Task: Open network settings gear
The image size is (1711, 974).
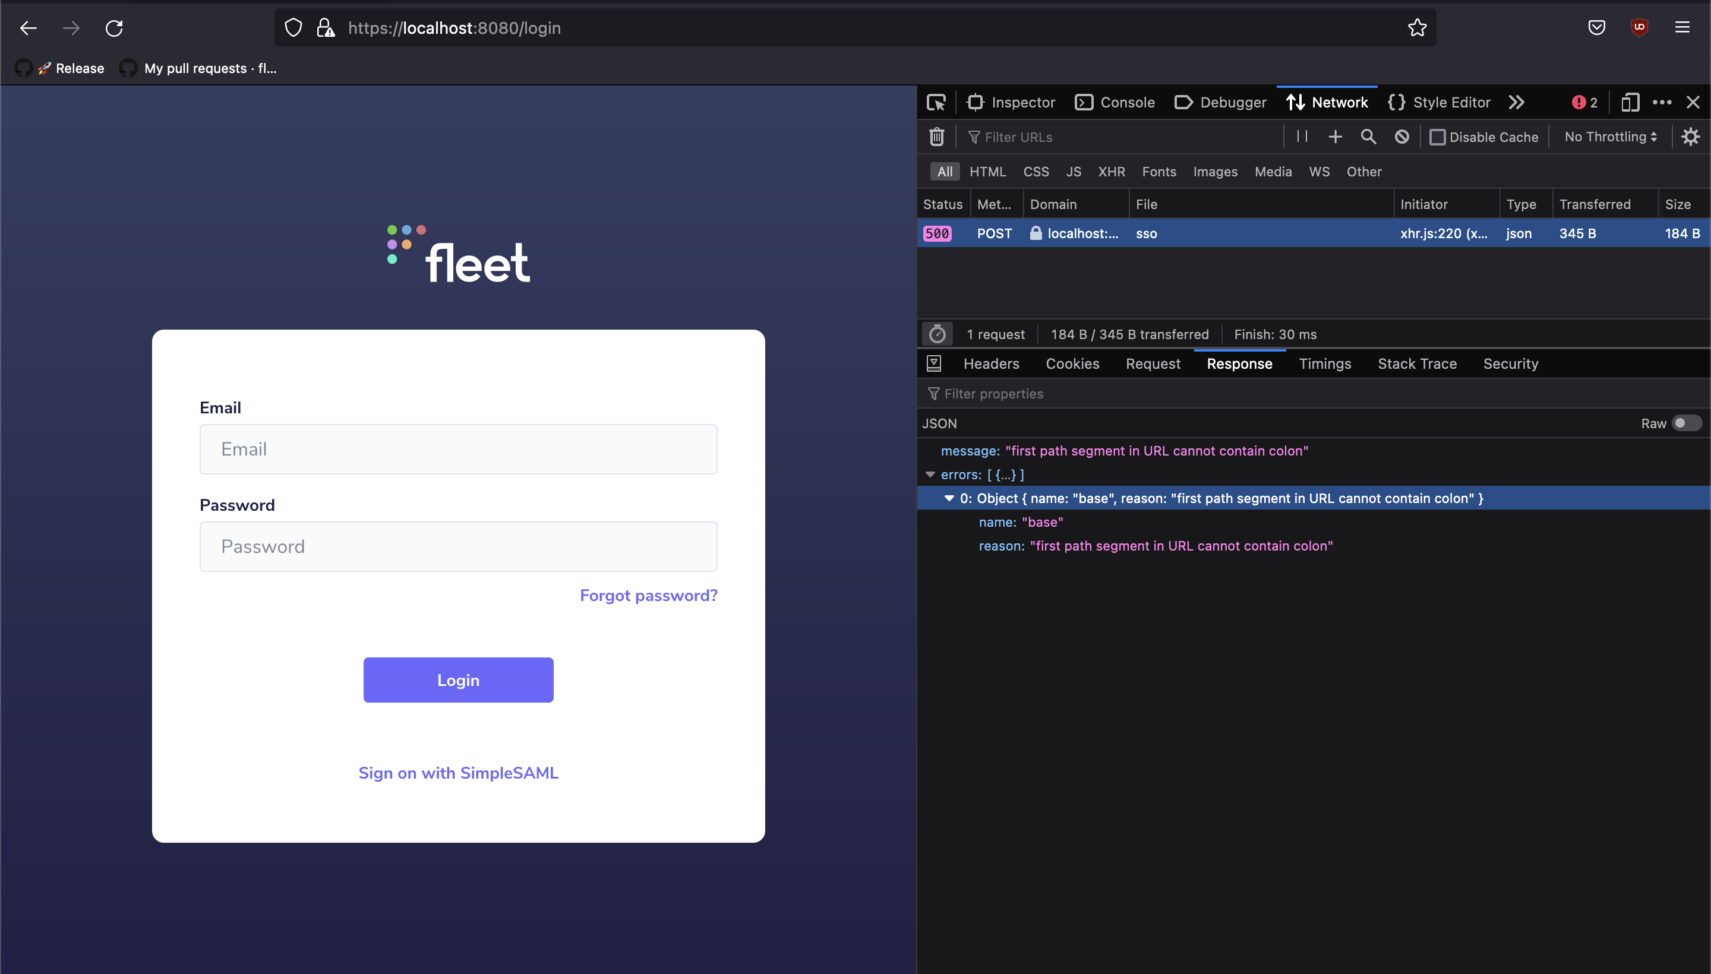Action: (x=1690, y=137)
